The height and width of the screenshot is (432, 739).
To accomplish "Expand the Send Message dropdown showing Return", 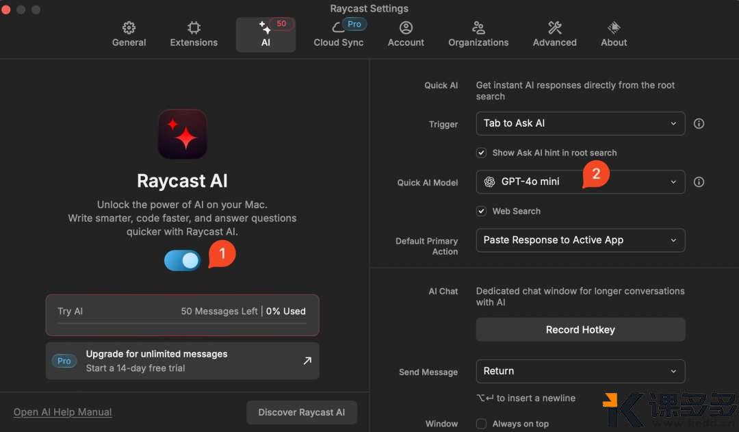I will pos(580,372).
